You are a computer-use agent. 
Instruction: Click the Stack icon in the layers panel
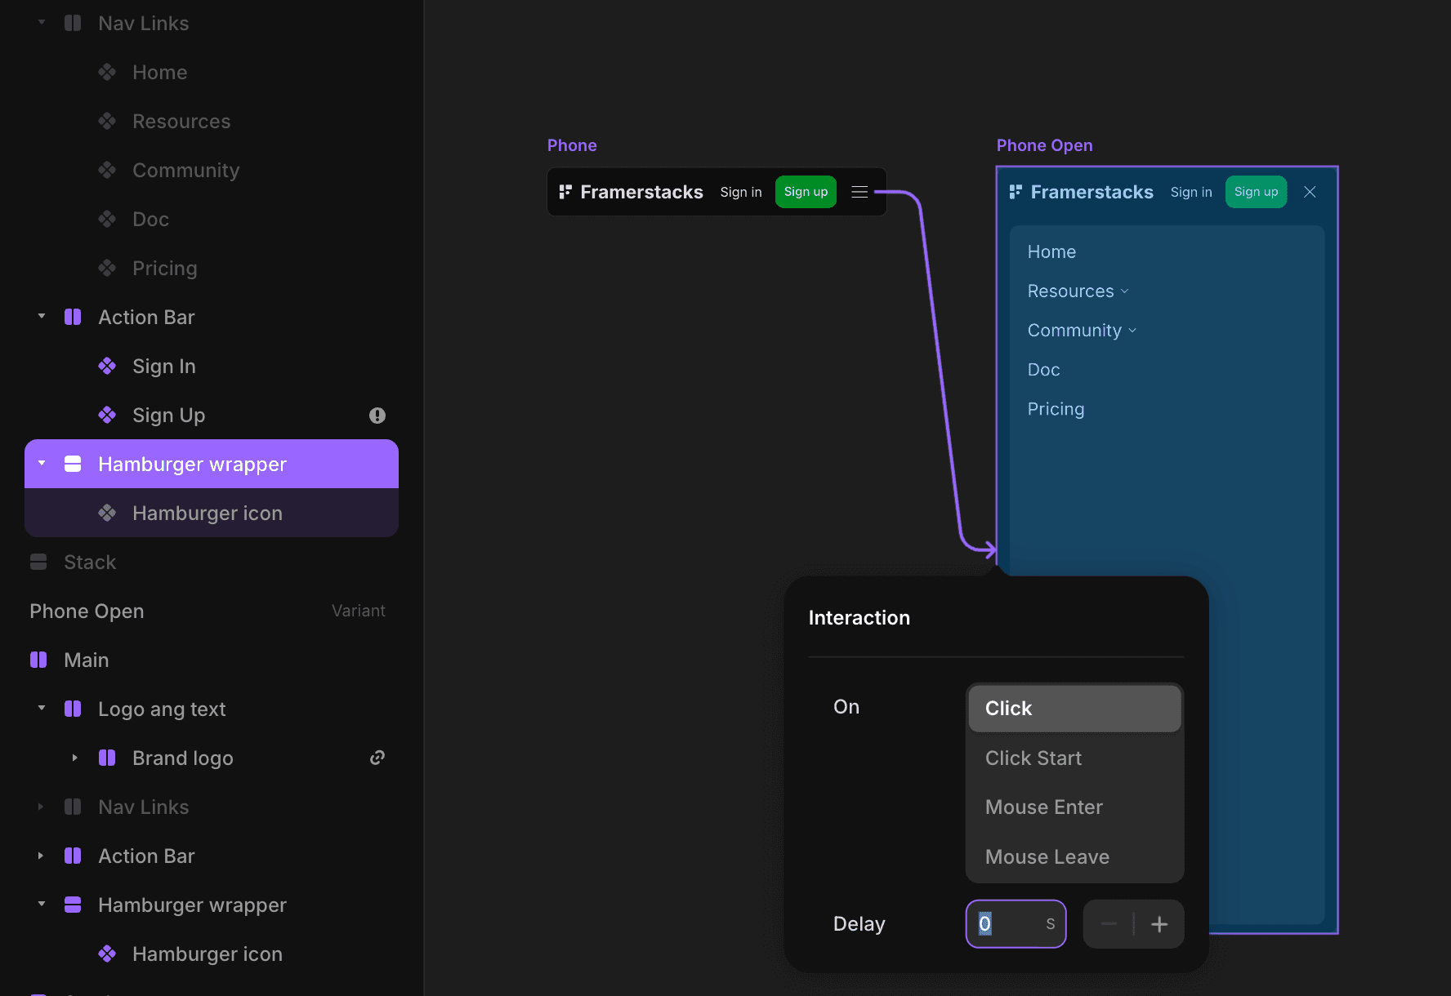click(38, 562)
